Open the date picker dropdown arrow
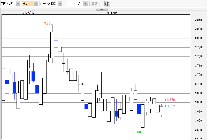Viewport: 207px width, 140px height. (x=86, y=4)
